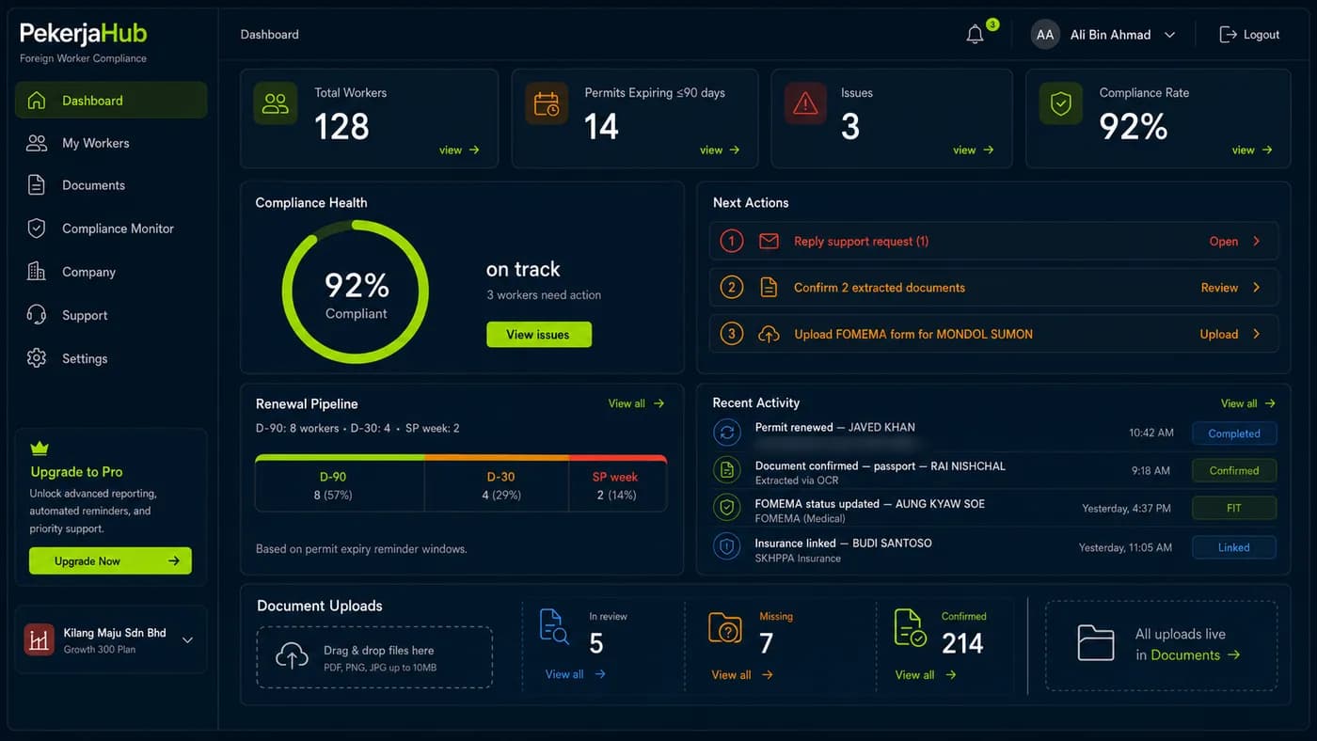Click the folder icon beside All uploads live
This screenshot has width=1317, height=741.
point(1096,643)
